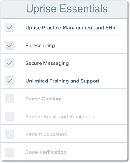Click the checkmark icon beside Secure Messaging
Viewport: 130px width, 163px height.
pos(10,63)
